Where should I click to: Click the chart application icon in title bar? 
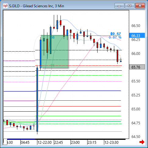5,6
